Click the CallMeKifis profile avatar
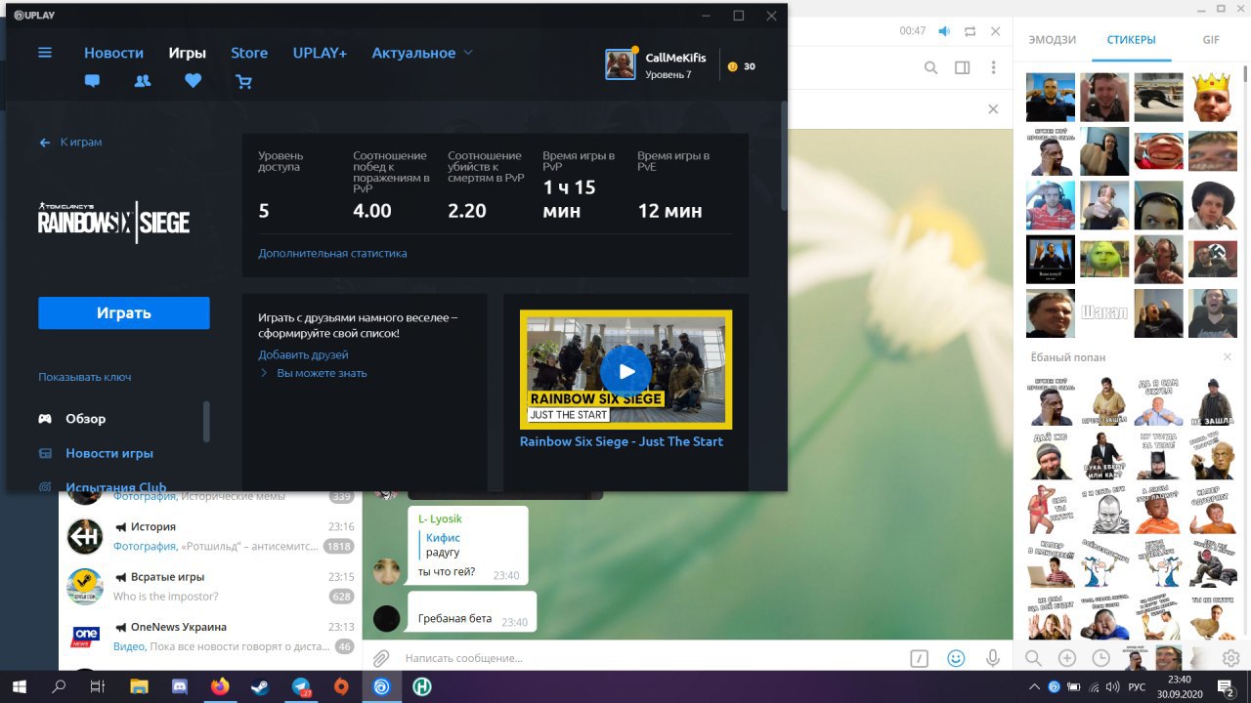Image resolution: width=1251 pixels, height=703 pixels. 621,64
